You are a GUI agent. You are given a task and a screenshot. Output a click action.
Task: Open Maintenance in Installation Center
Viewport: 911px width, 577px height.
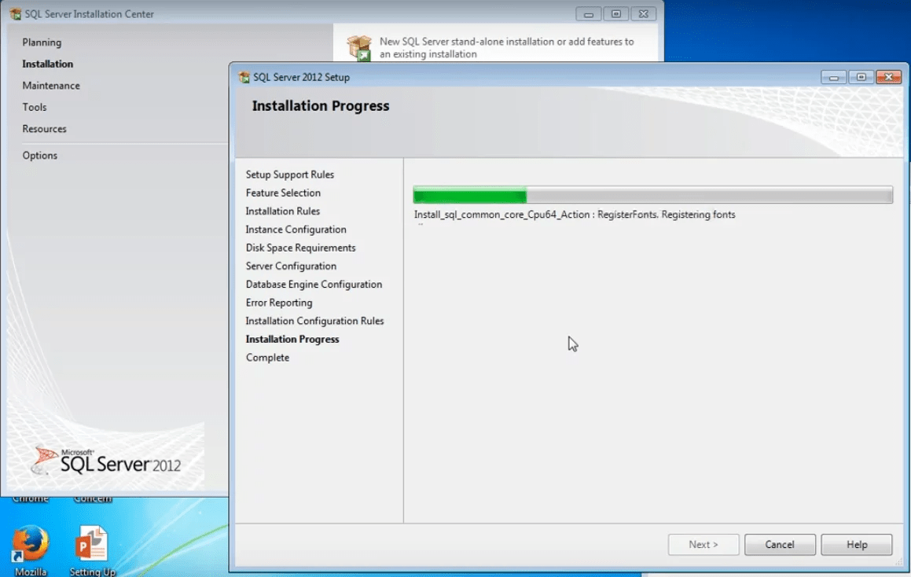[51, 86]
